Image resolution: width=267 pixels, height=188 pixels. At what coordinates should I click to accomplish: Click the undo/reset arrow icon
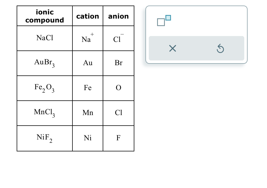point(220,48)
